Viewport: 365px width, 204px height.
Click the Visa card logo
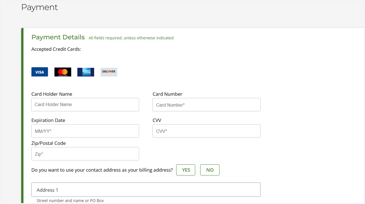(x=40, y=72)
